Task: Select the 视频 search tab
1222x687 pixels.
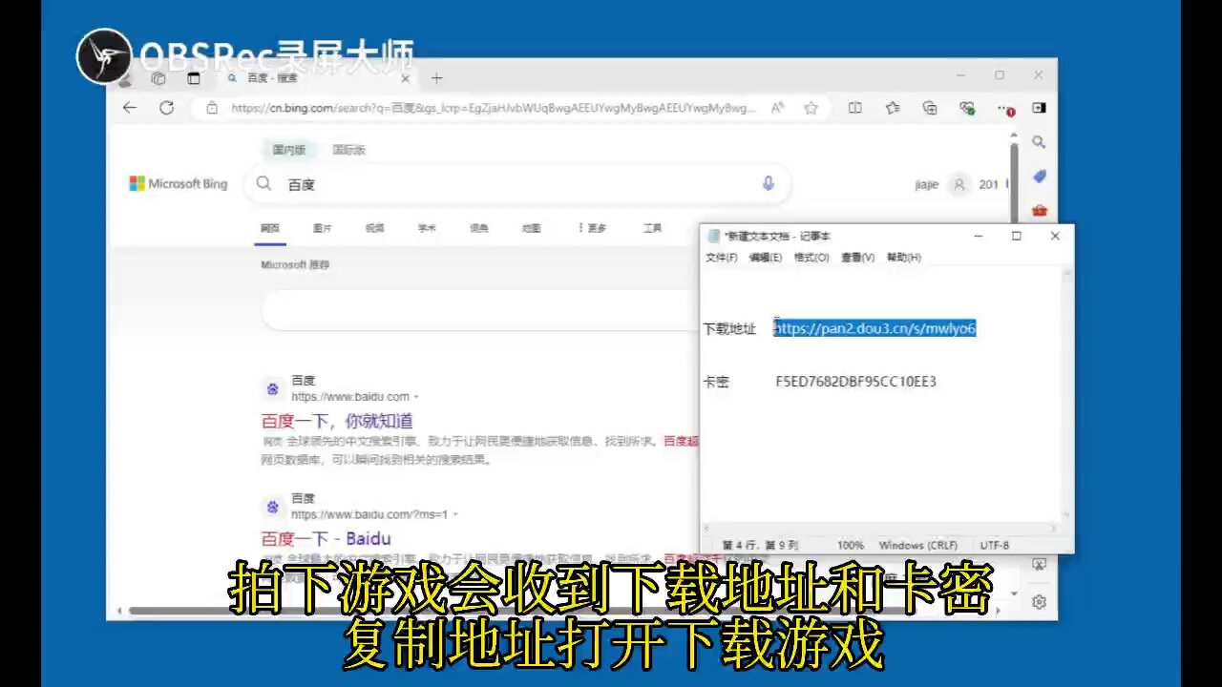Action: click(x=375, y=228)
